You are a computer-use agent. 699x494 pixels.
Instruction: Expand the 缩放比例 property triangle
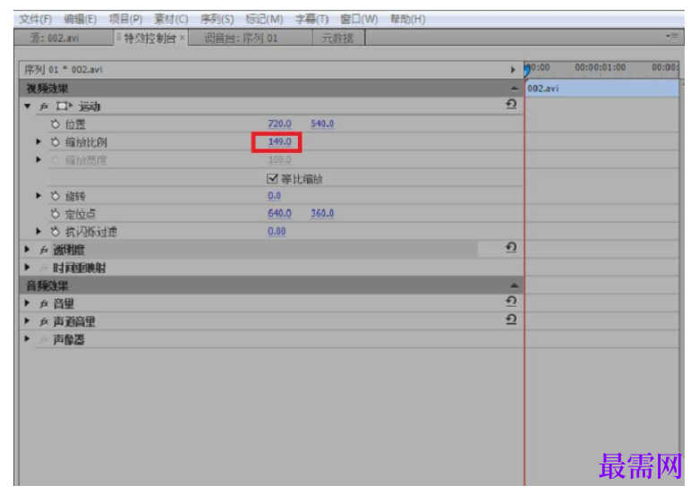(38, 141)
